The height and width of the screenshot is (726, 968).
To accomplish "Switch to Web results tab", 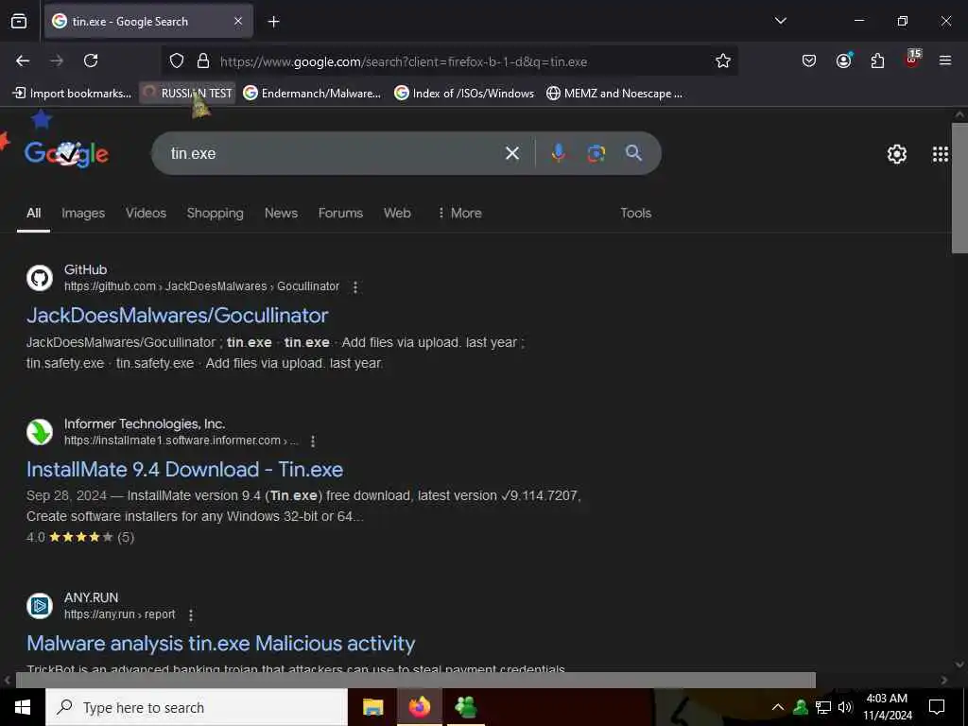I will [x=397, y=213].
